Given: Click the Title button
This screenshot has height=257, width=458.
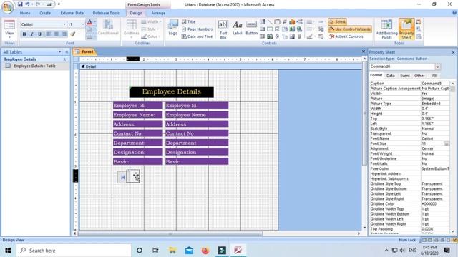Looking at the screenshot, I should coord(188,21).
